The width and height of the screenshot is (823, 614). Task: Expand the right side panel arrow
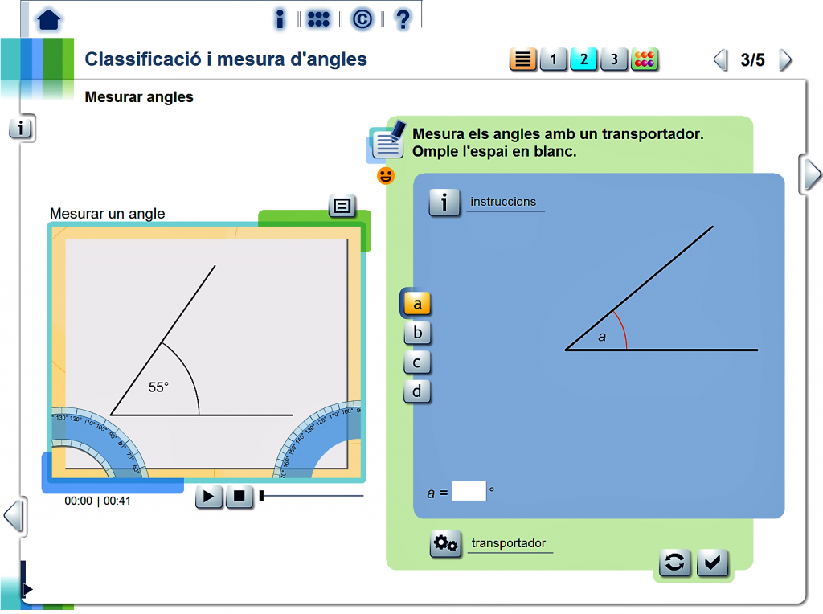pos(812,174)
